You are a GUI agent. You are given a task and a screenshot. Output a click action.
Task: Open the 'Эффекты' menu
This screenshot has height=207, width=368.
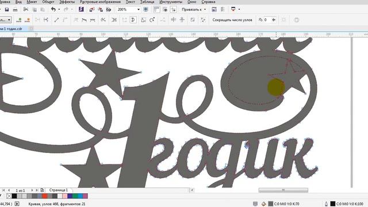coord(67,2)
